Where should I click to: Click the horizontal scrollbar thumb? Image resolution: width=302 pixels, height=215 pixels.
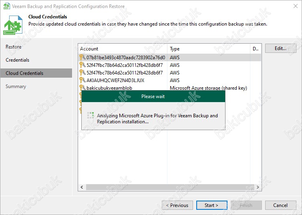click(170, 187)
